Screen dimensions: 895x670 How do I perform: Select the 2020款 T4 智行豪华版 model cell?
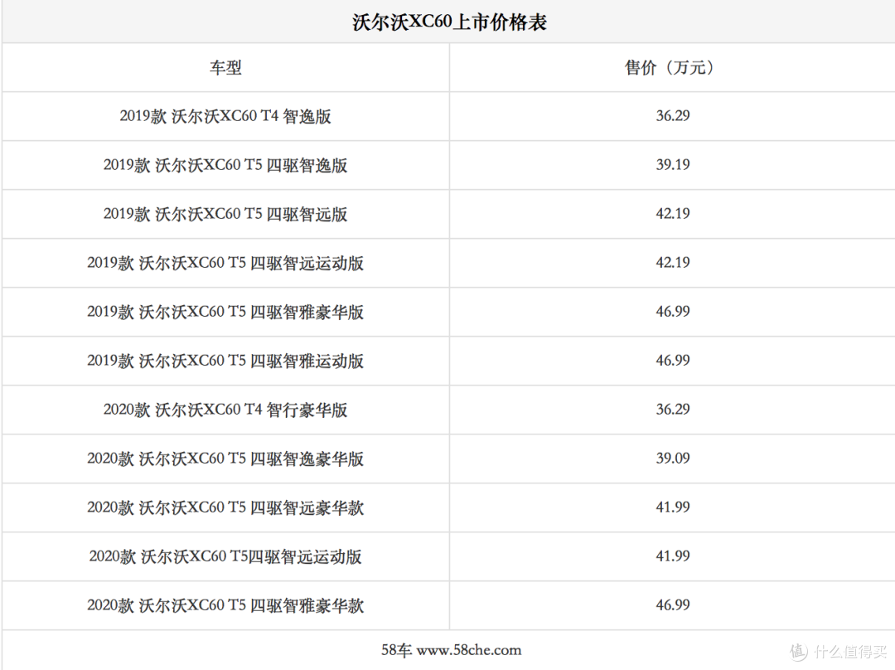(225, 410)
